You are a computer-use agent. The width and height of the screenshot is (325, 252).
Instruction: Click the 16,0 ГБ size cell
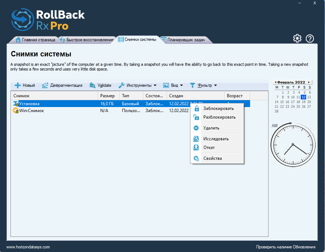click(107, 104)
